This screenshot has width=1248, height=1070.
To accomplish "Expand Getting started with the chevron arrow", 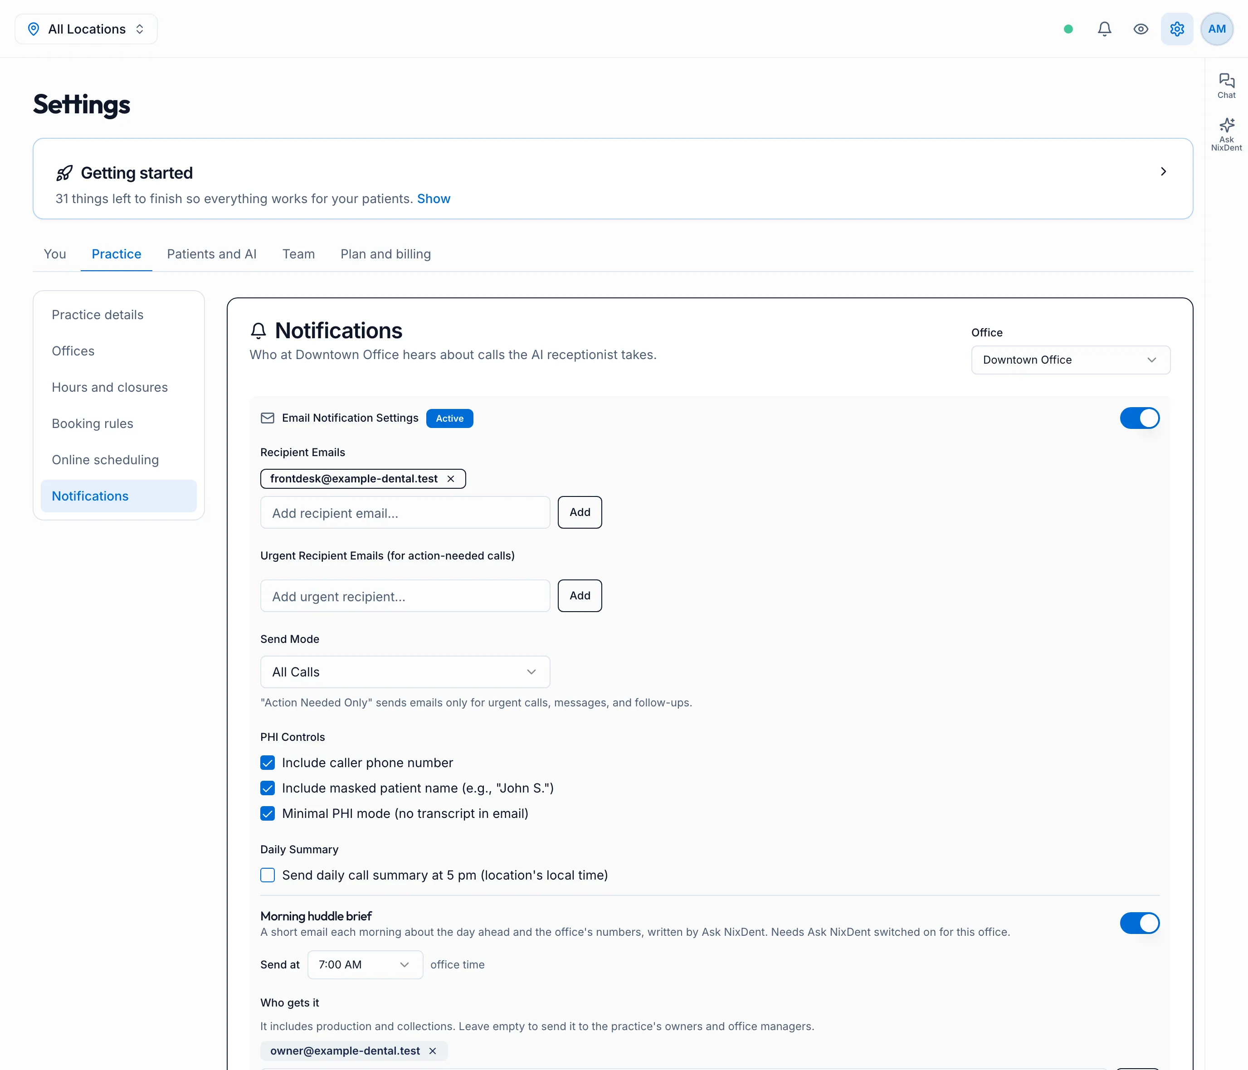I will click(x=1163, y=172).
